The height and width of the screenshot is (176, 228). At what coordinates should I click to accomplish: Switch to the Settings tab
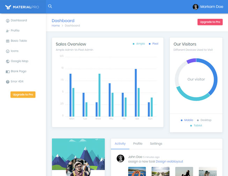[x=156, y=144]
